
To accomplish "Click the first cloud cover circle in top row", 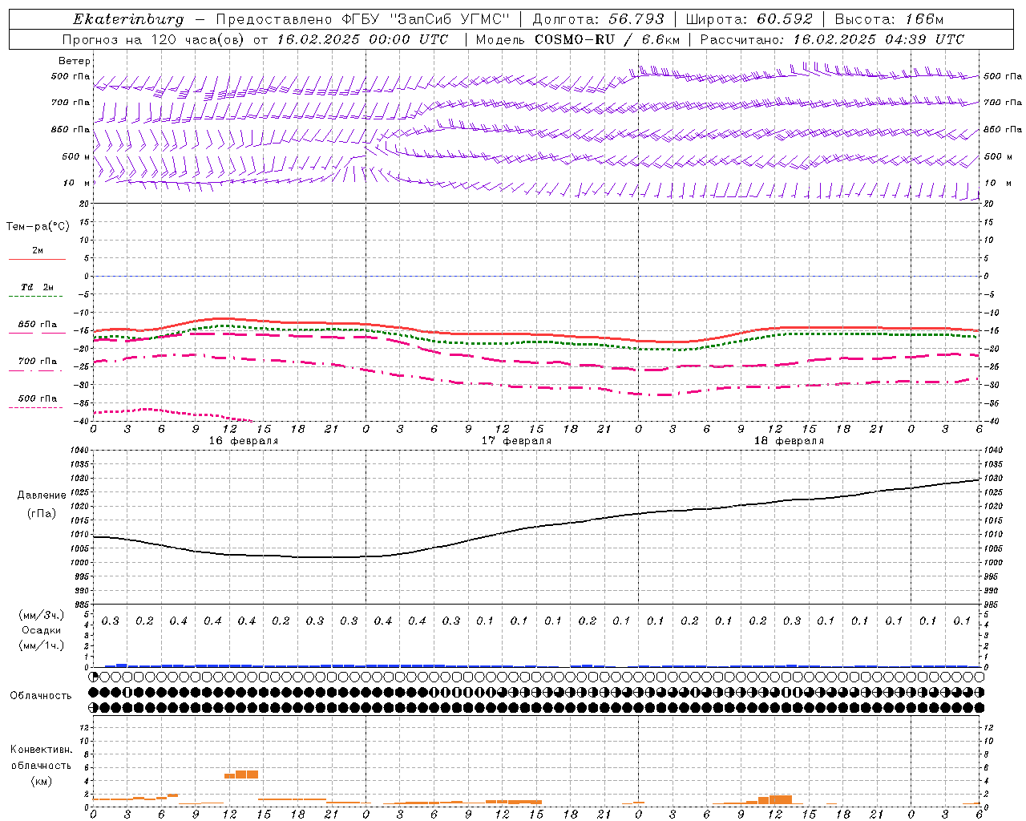I will point(93,677).
